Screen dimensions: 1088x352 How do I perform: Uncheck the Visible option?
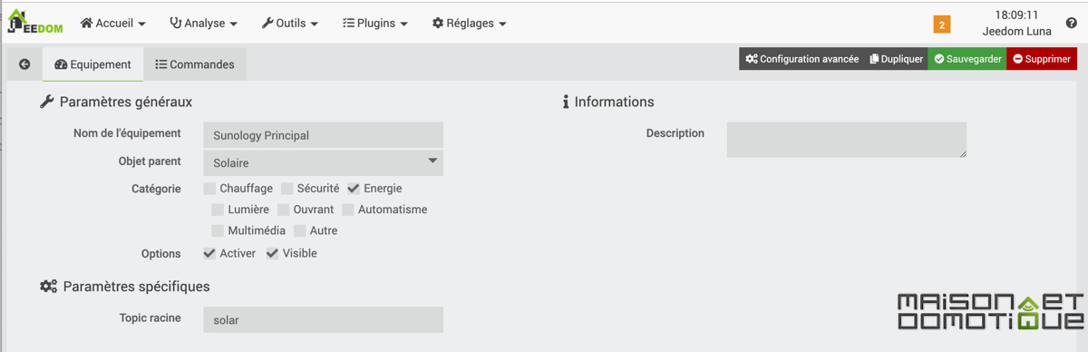272,254
